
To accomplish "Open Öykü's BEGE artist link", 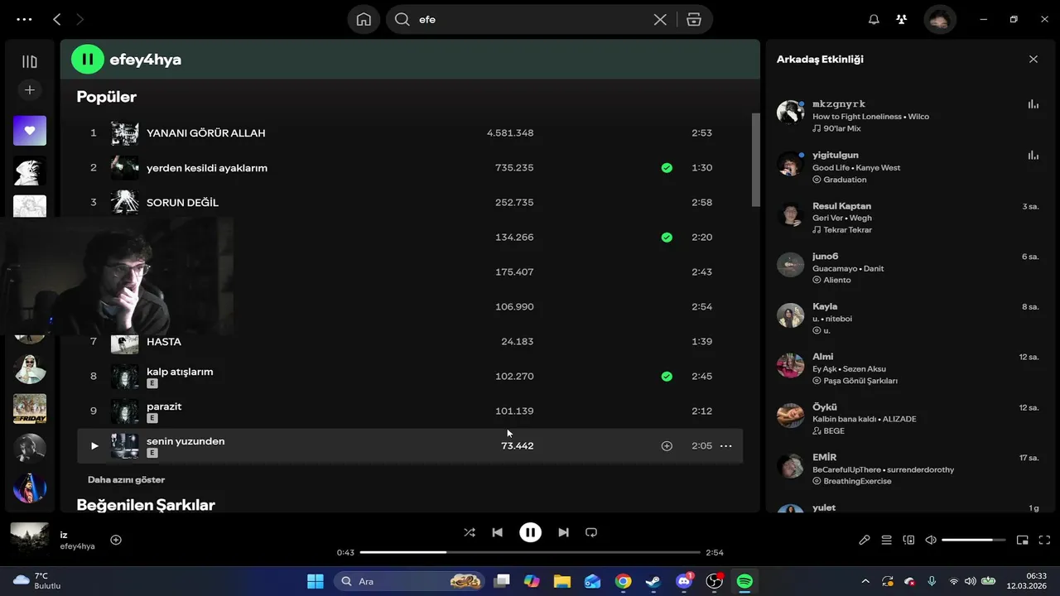I will tap(834, 431).
